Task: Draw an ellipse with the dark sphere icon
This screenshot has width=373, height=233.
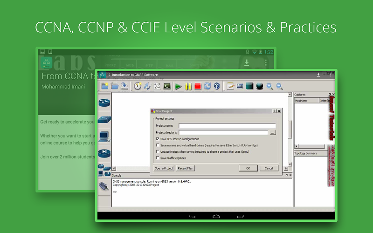Action: tap(260, 86)
